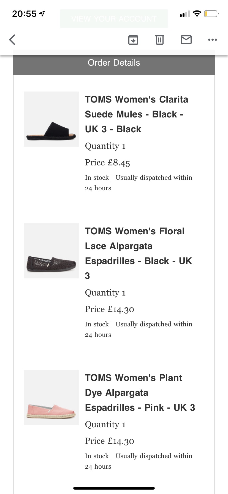This screenshot has width=228, height=494.
Task: Click the faded View Your Account button
Action: tap(114, 19)
